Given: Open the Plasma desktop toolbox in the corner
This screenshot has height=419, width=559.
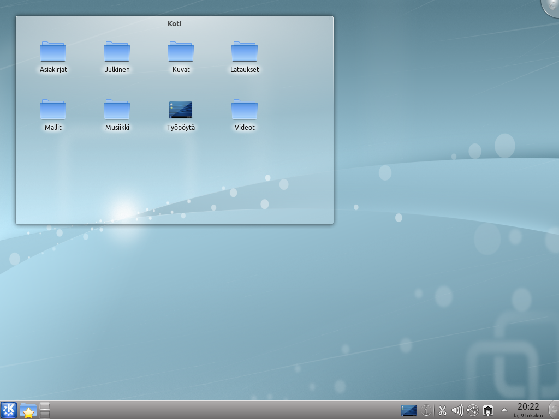Looking at the screenshot, I should [551, 7].
